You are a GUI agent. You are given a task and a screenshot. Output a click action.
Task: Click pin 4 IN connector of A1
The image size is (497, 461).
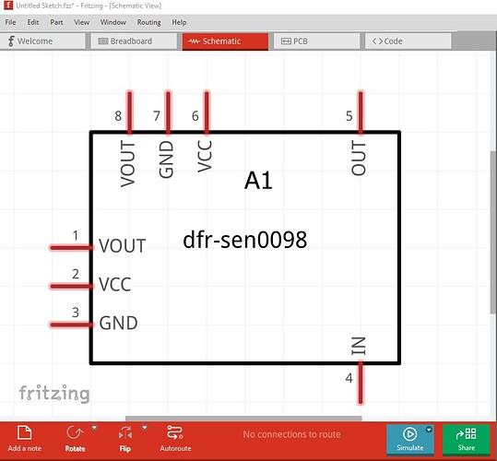coord(361,383)
